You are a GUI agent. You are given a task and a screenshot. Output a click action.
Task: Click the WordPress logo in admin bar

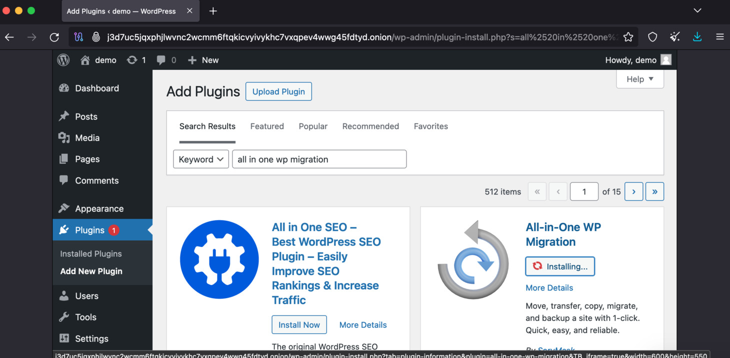[63, 60]
